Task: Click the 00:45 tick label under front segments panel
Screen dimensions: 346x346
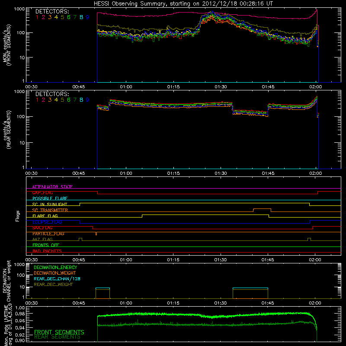Action: [79, 87]
